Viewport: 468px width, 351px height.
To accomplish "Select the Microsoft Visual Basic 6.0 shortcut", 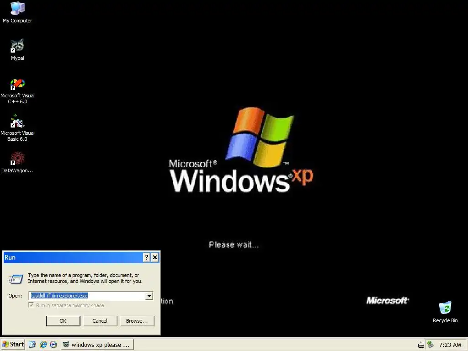I will (17, 128).
